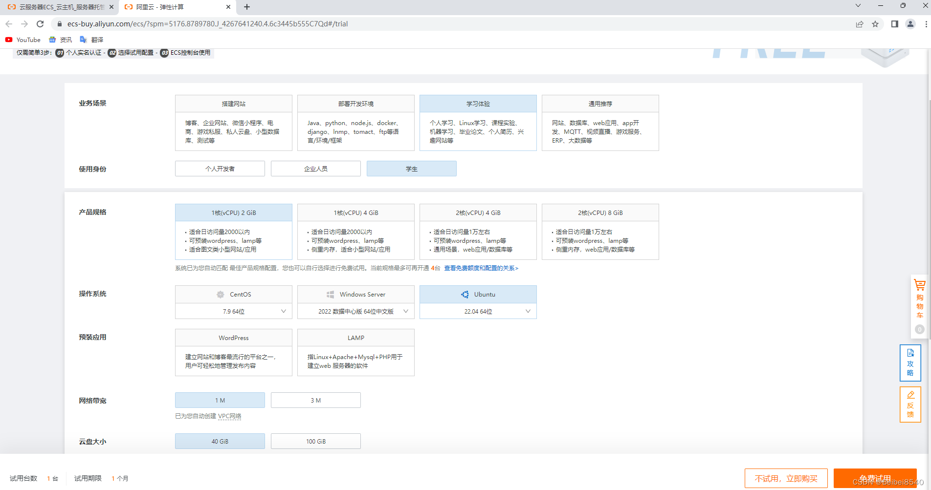The height and width of the screenshot is (490, 931).
Task: Click the browser back arrow
Action: [x=9, y=24]
